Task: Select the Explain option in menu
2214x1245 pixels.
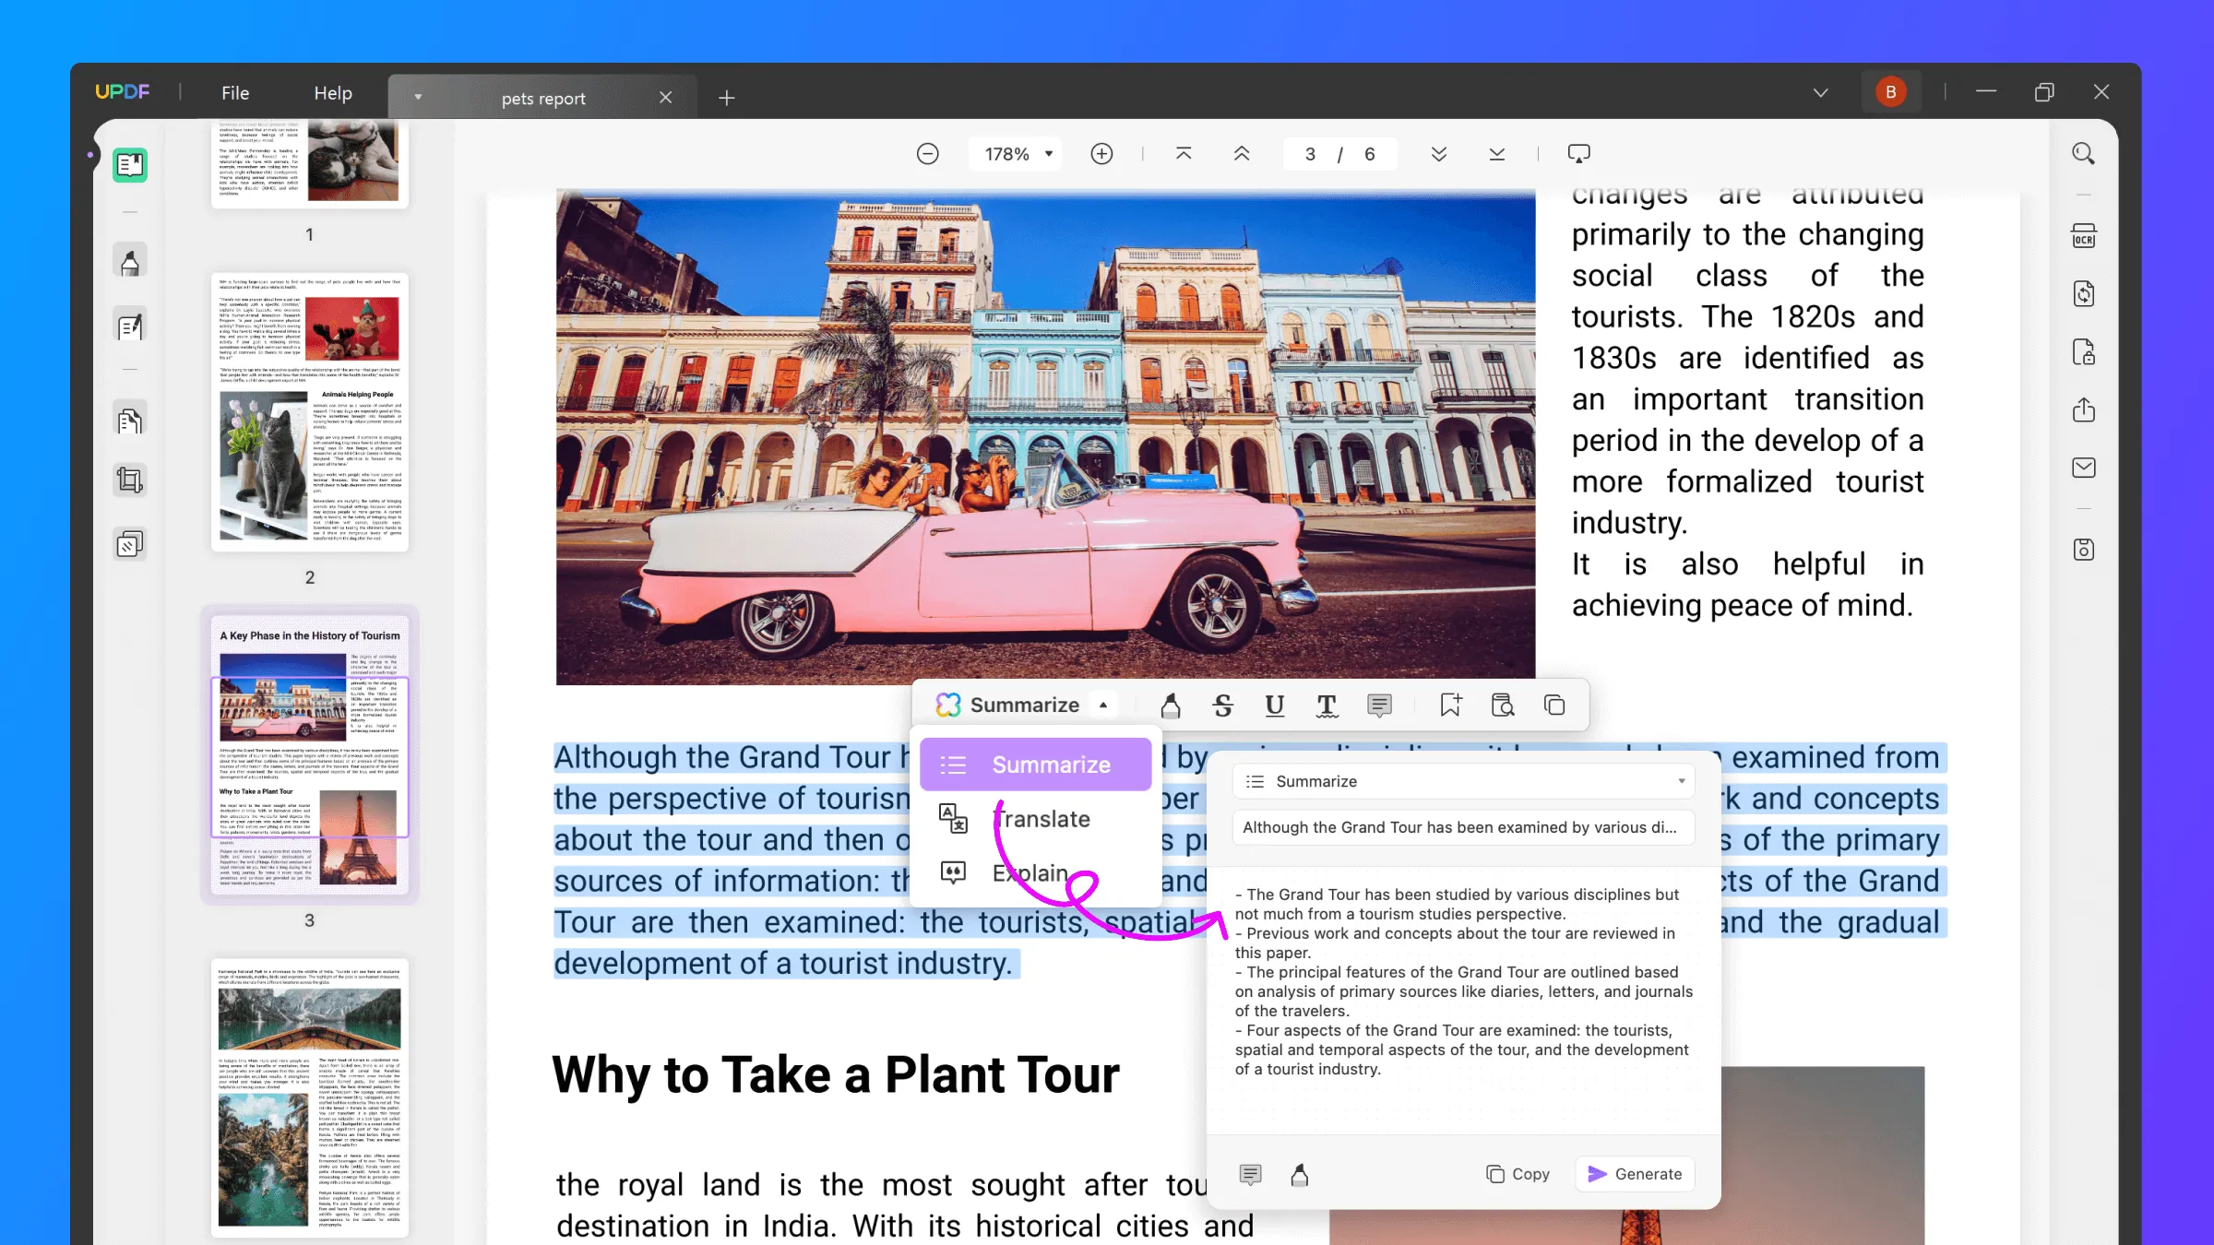Action: (1028, 871)
